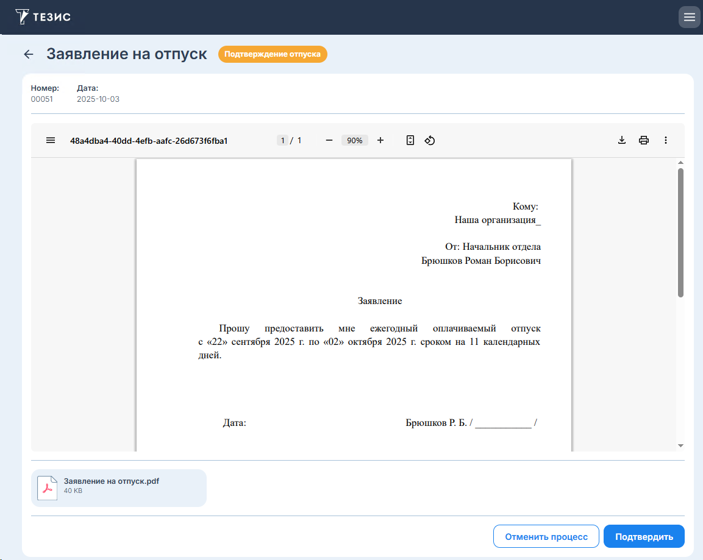Download the PDF document
703x560 pixels.
(x=622, y=140)
